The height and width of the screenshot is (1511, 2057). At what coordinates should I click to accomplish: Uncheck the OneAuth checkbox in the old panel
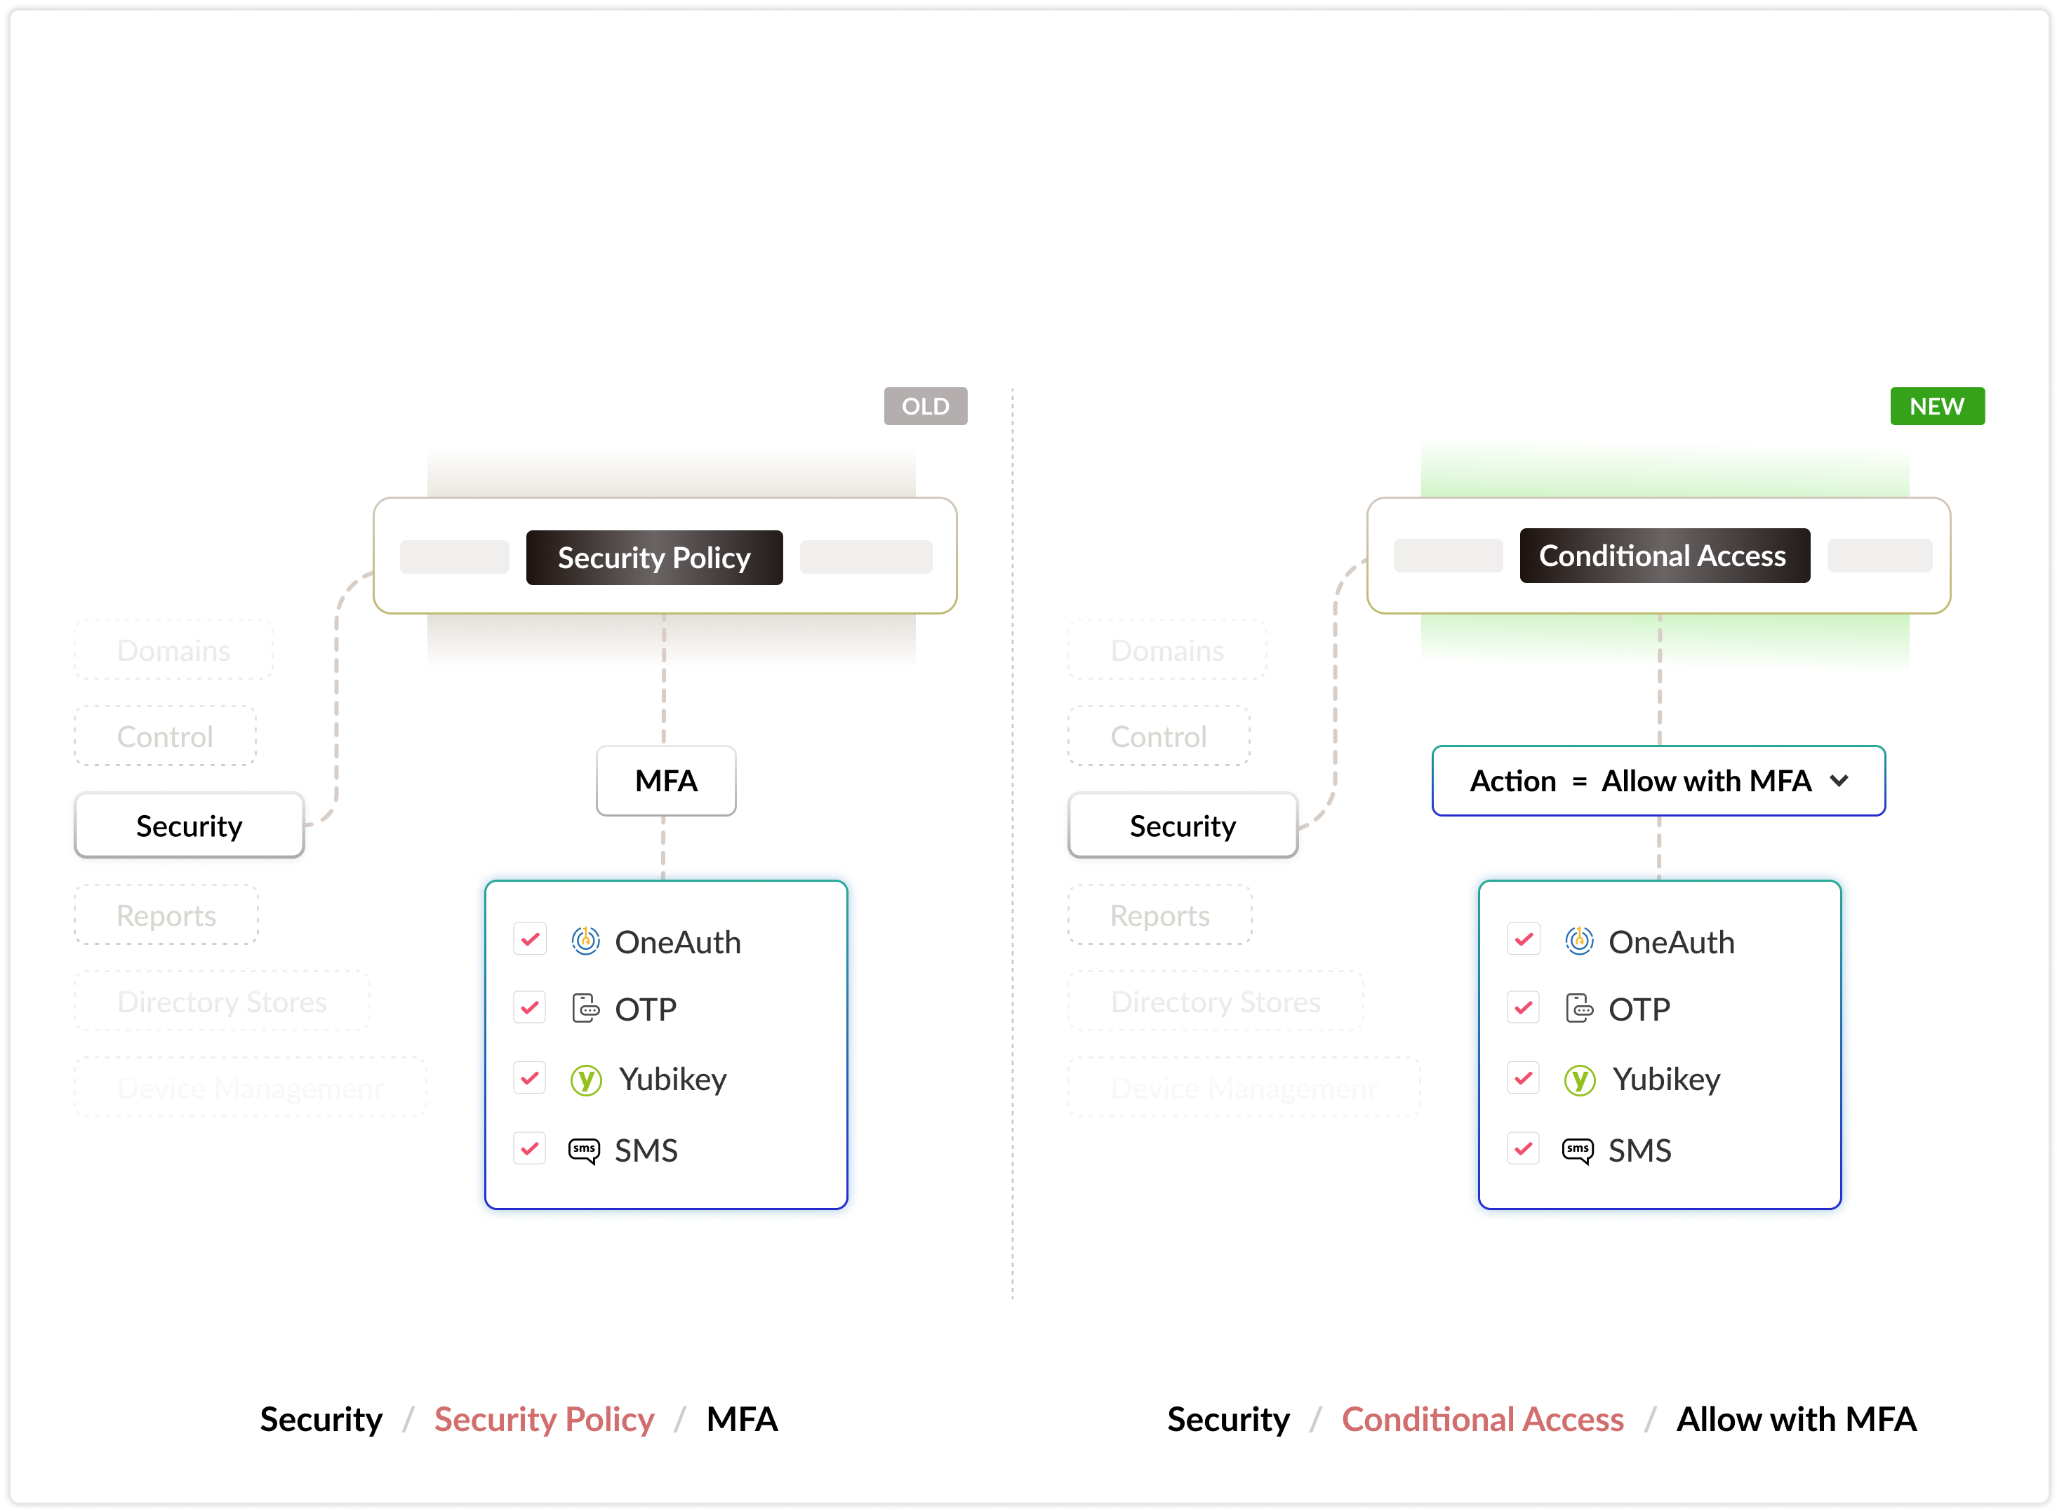[530, 939]
